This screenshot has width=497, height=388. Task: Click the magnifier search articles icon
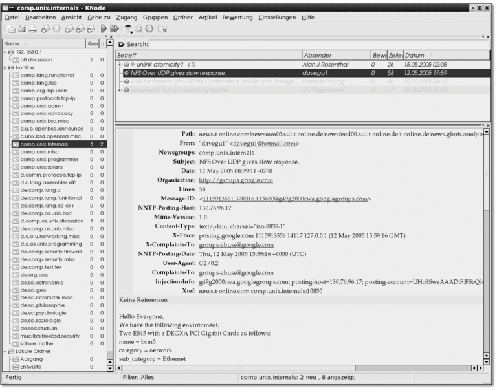[x=139, y=29]
